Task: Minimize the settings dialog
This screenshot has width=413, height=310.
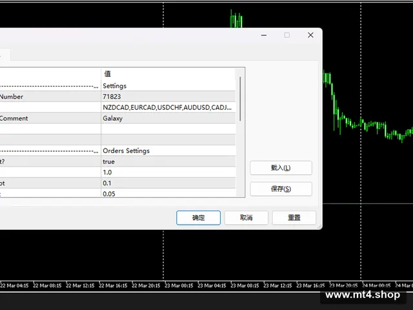Action: click(264, 35)
